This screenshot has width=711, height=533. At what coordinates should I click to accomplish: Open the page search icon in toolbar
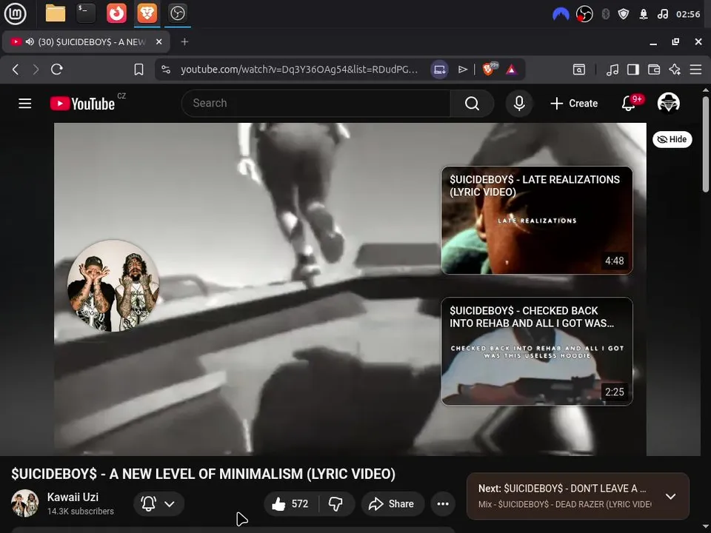pos(579,70)
